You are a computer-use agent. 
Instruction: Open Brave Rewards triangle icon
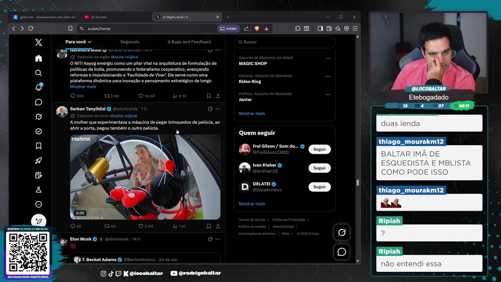pyautogui.click(x=267, y=29)
